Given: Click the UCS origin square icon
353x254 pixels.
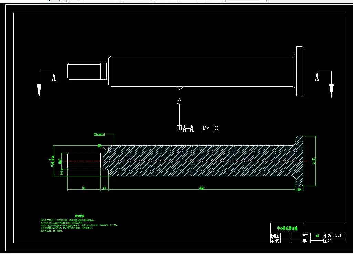Looking at the screenshot, I should tap(179, 128).
